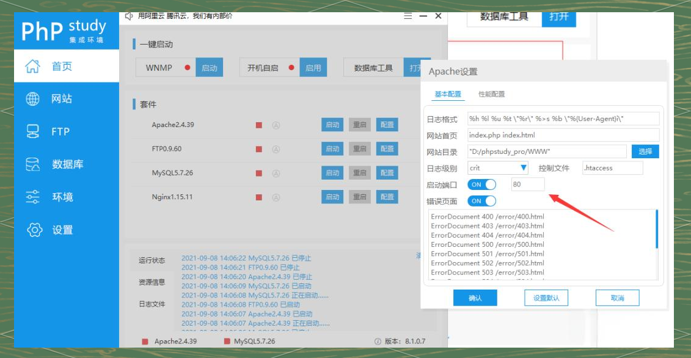The height and width of the screenshot is (358, 691).
Task: Click the database icon beside 数据库
Action: pyautogui.click(x=32, y=164)
